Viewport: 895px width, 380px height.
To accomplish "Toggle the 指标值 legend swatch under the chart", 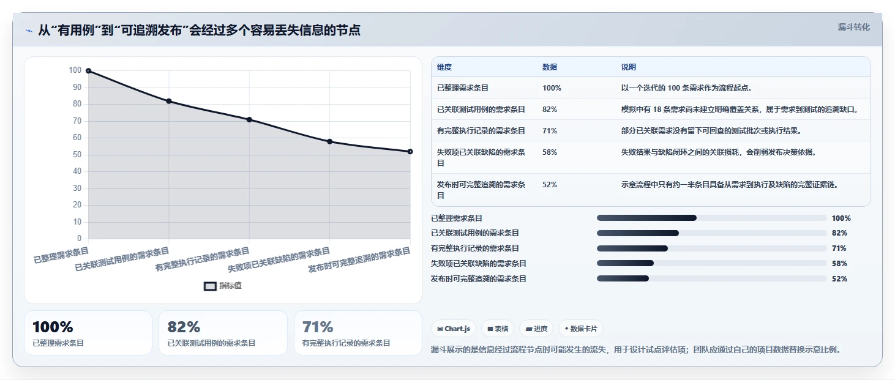I will point(210,286).
